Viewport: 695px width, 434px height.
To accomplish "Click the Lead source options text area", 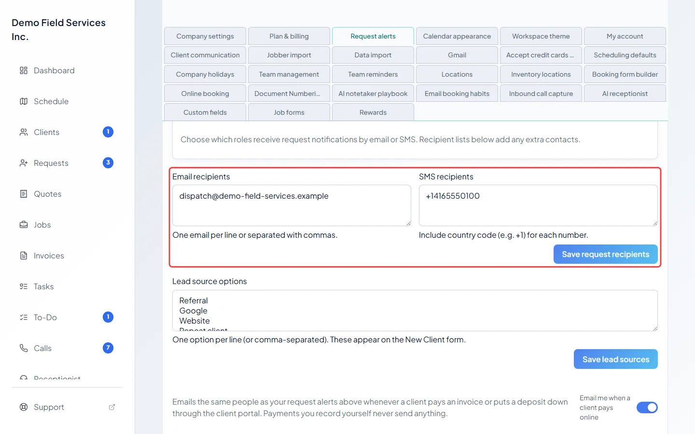I will [x=415, y=311].
